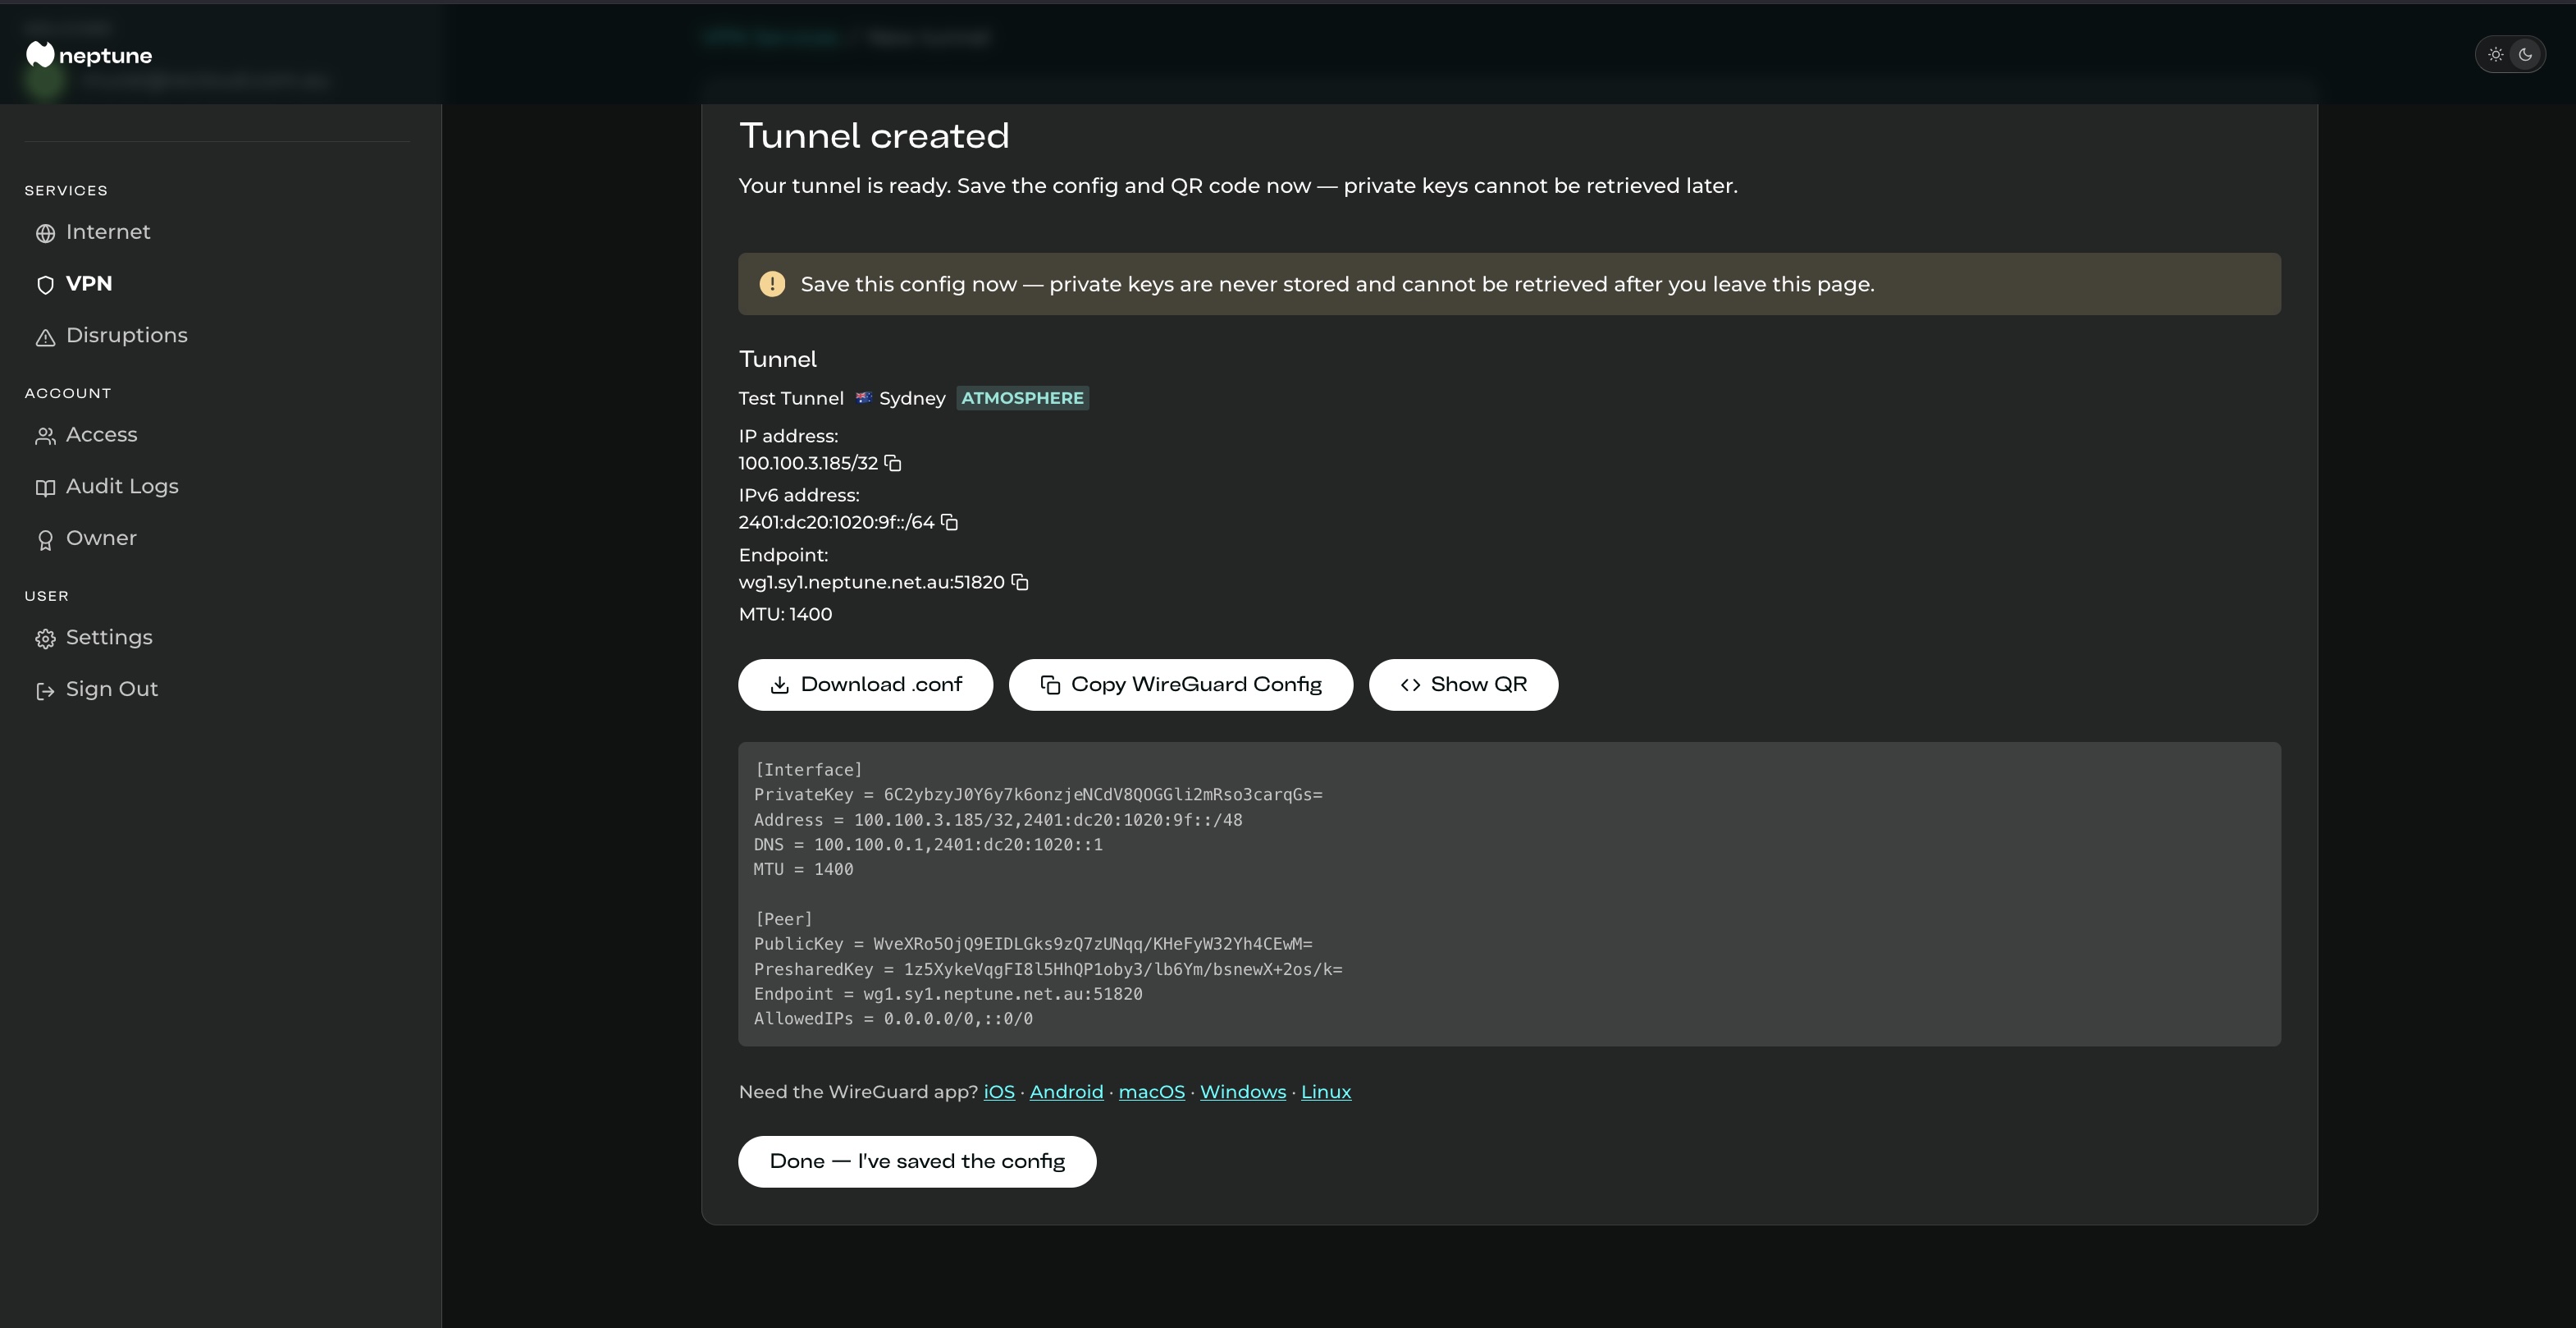
Task: Click the MTU: 1400 text
Action: 785,615
